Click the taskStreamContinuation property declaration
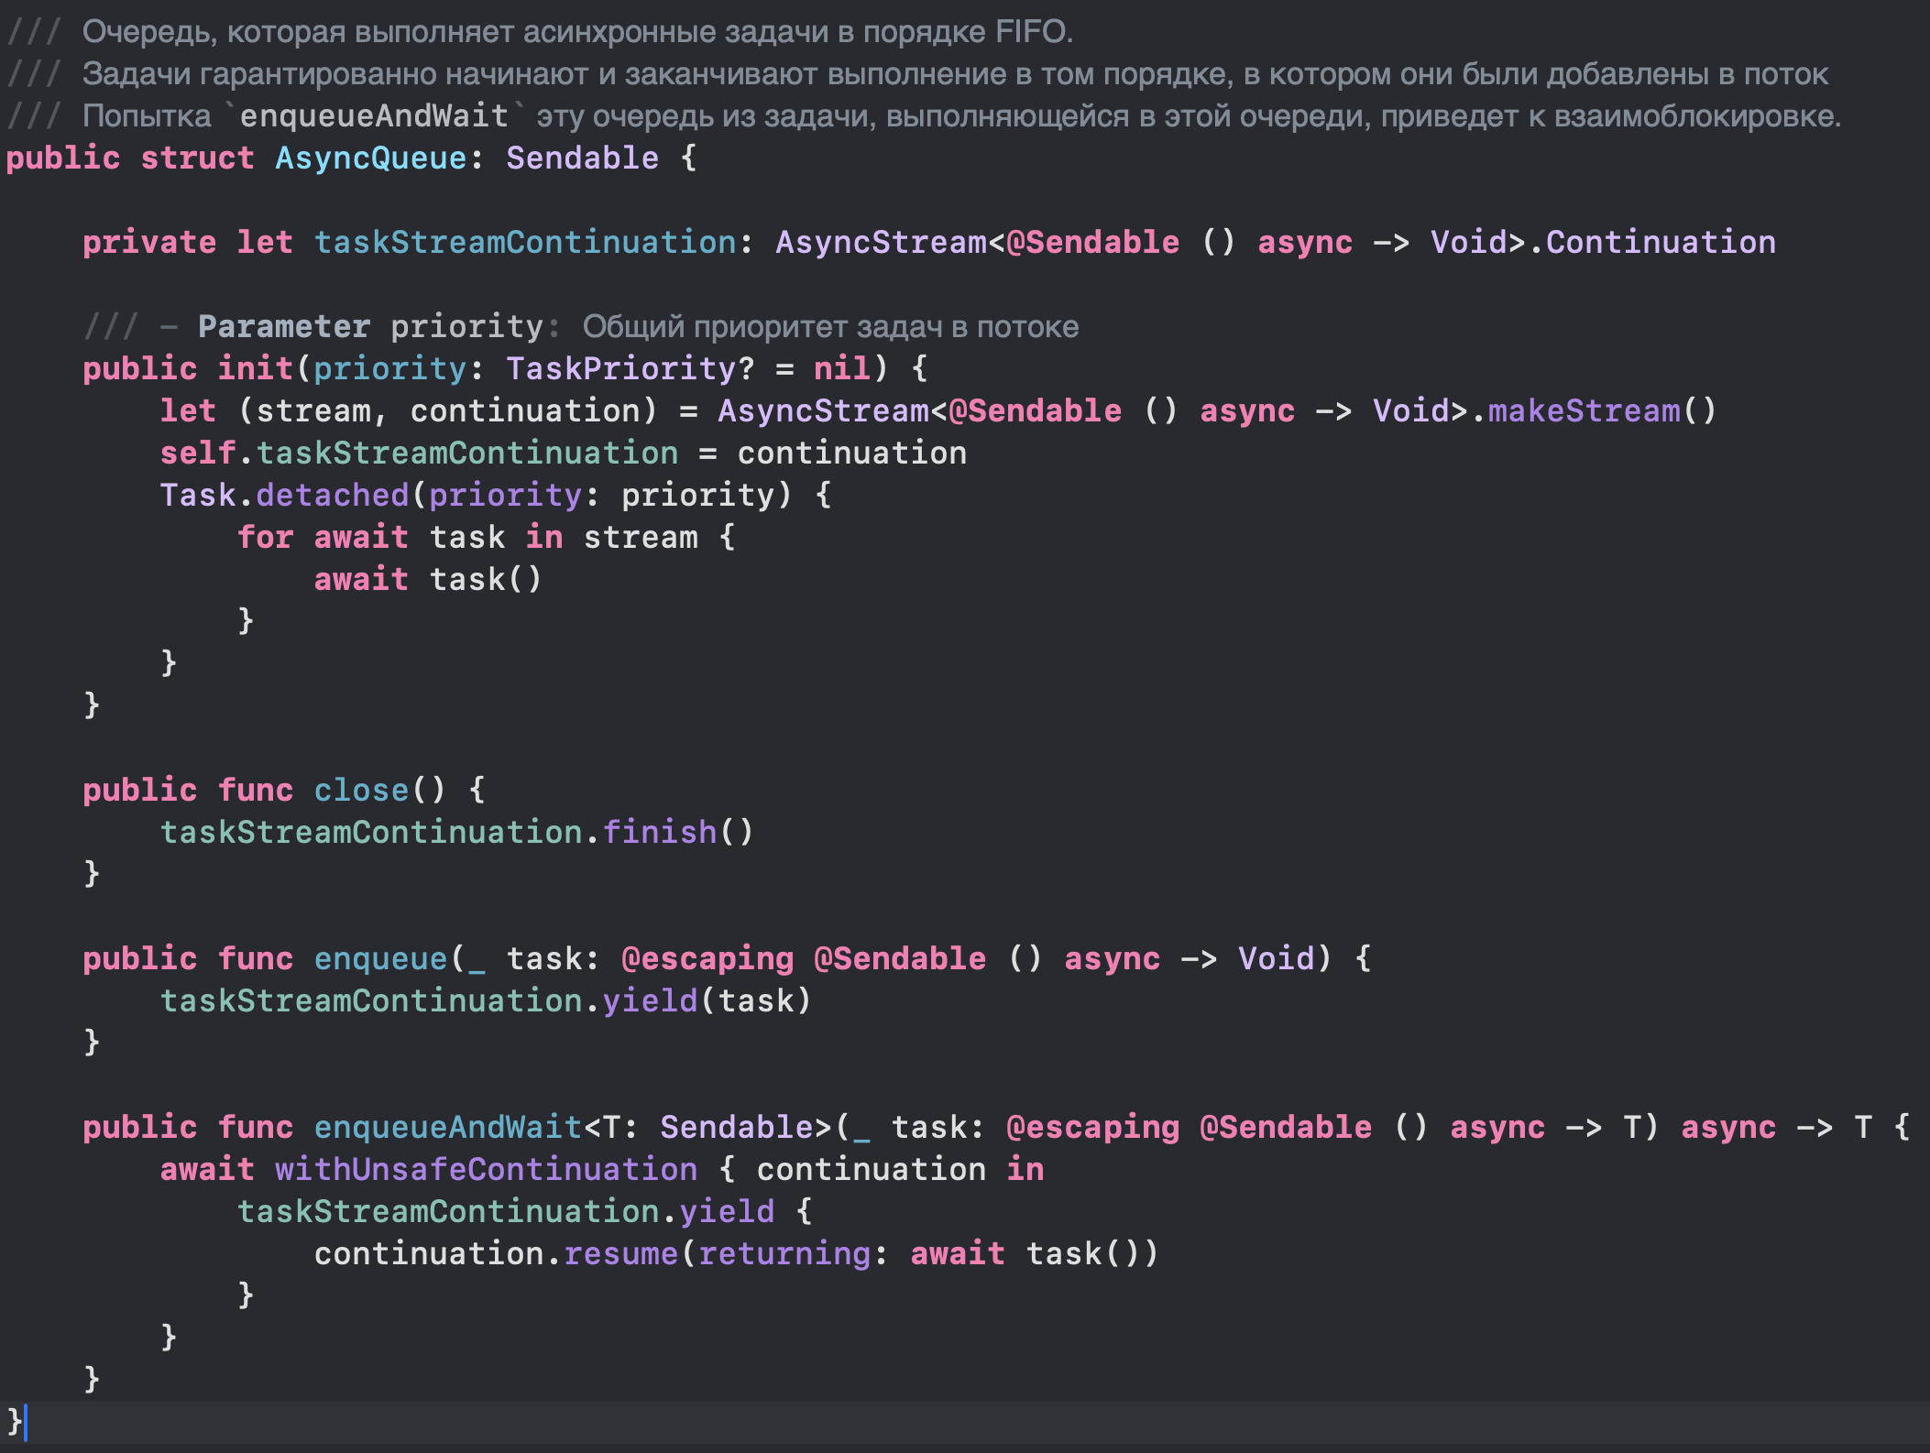Viewport: 1930px width, 1453px height. 525,243
